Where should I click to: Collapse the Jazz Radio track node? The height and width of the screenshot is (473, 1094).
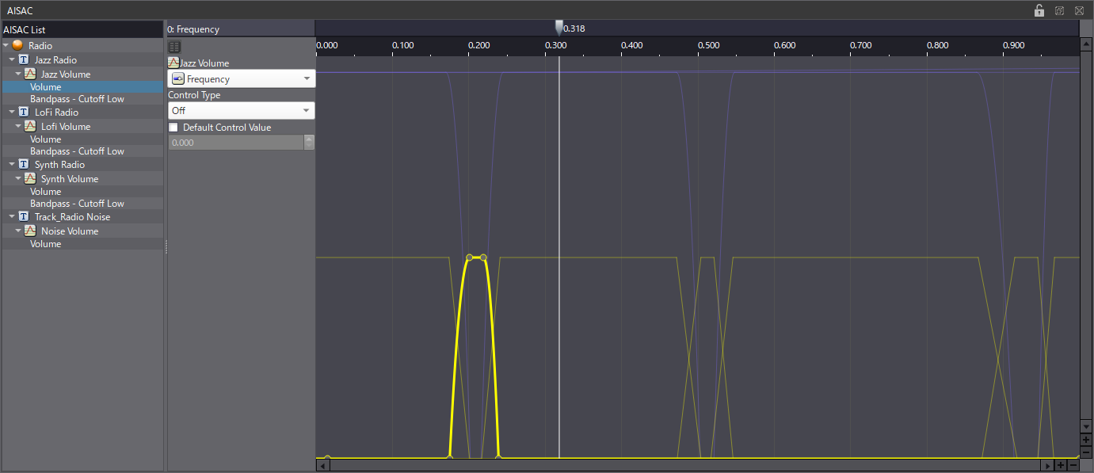[x=12, y=60]
